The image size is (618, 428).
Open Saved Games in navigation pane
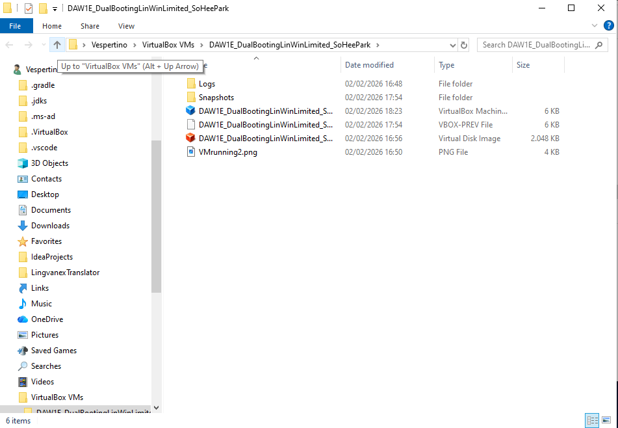tap(53, 351)
